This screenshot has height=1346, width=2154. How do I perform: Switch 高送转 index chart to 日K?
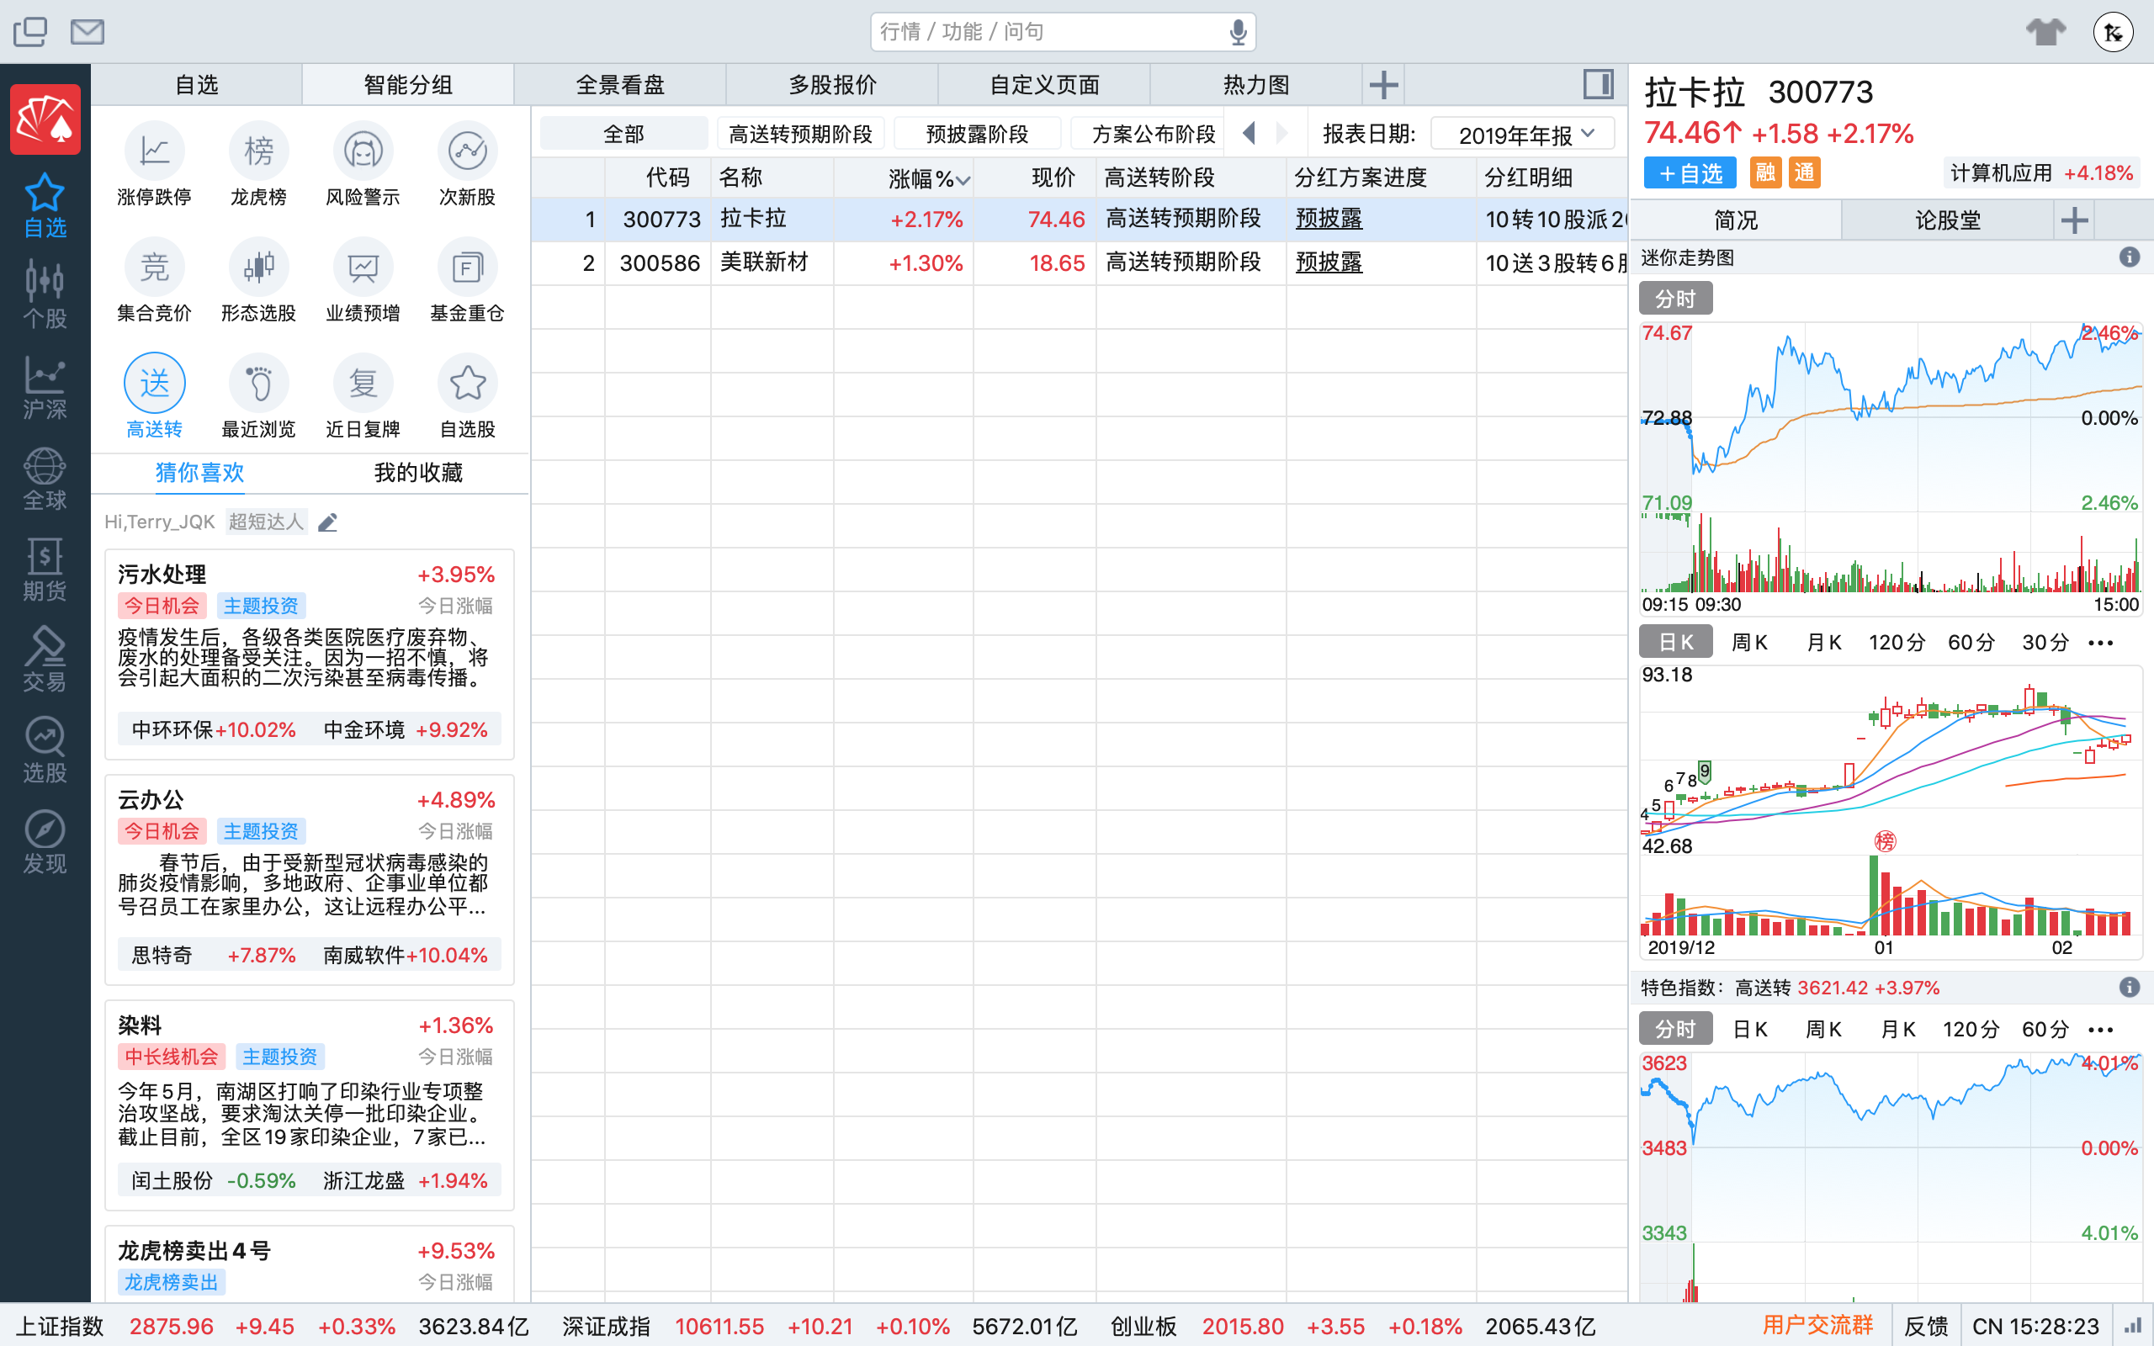point(1749,1030)
